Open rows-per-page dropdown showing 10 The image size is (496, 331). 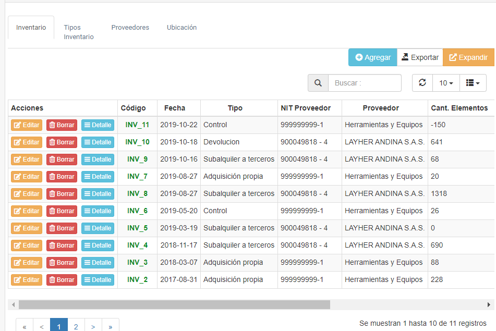[x=445, y=83]
